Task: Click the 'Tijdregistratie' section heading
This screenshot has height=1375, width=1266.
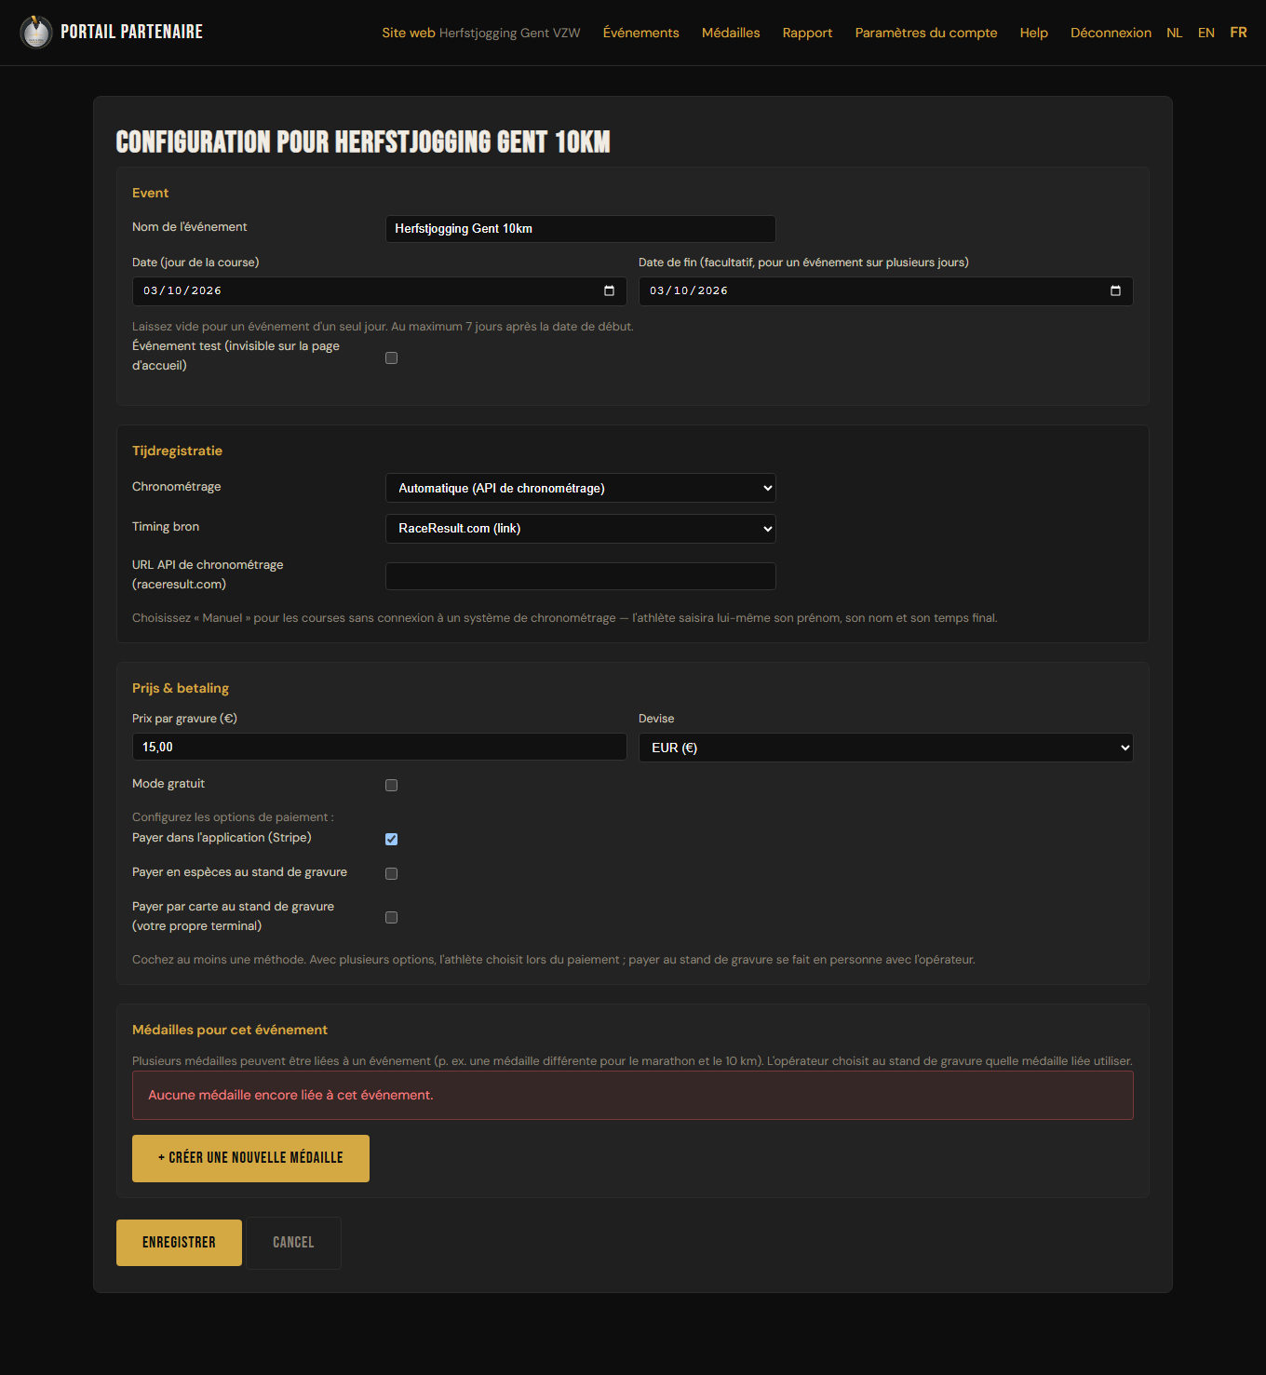Action: click(177, 451)
